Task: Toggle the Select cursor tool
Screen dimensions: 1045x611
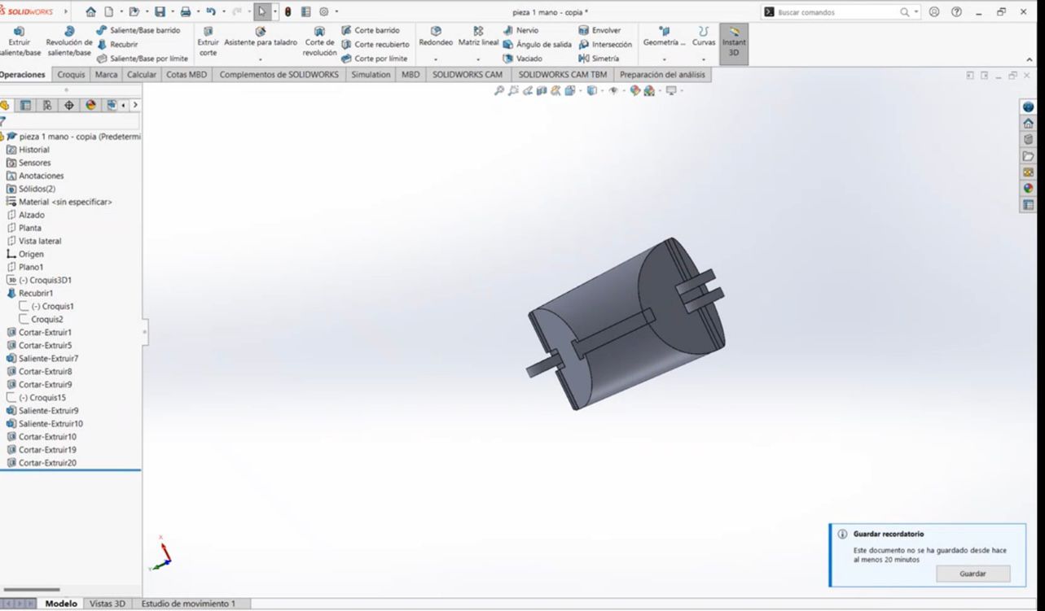Action: (x=261, y=12)
